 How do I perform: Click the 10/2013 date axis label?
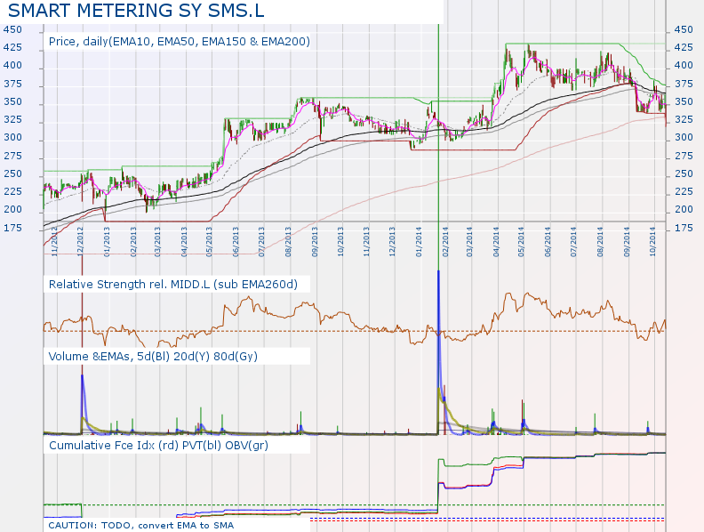[x=340, y=242]
